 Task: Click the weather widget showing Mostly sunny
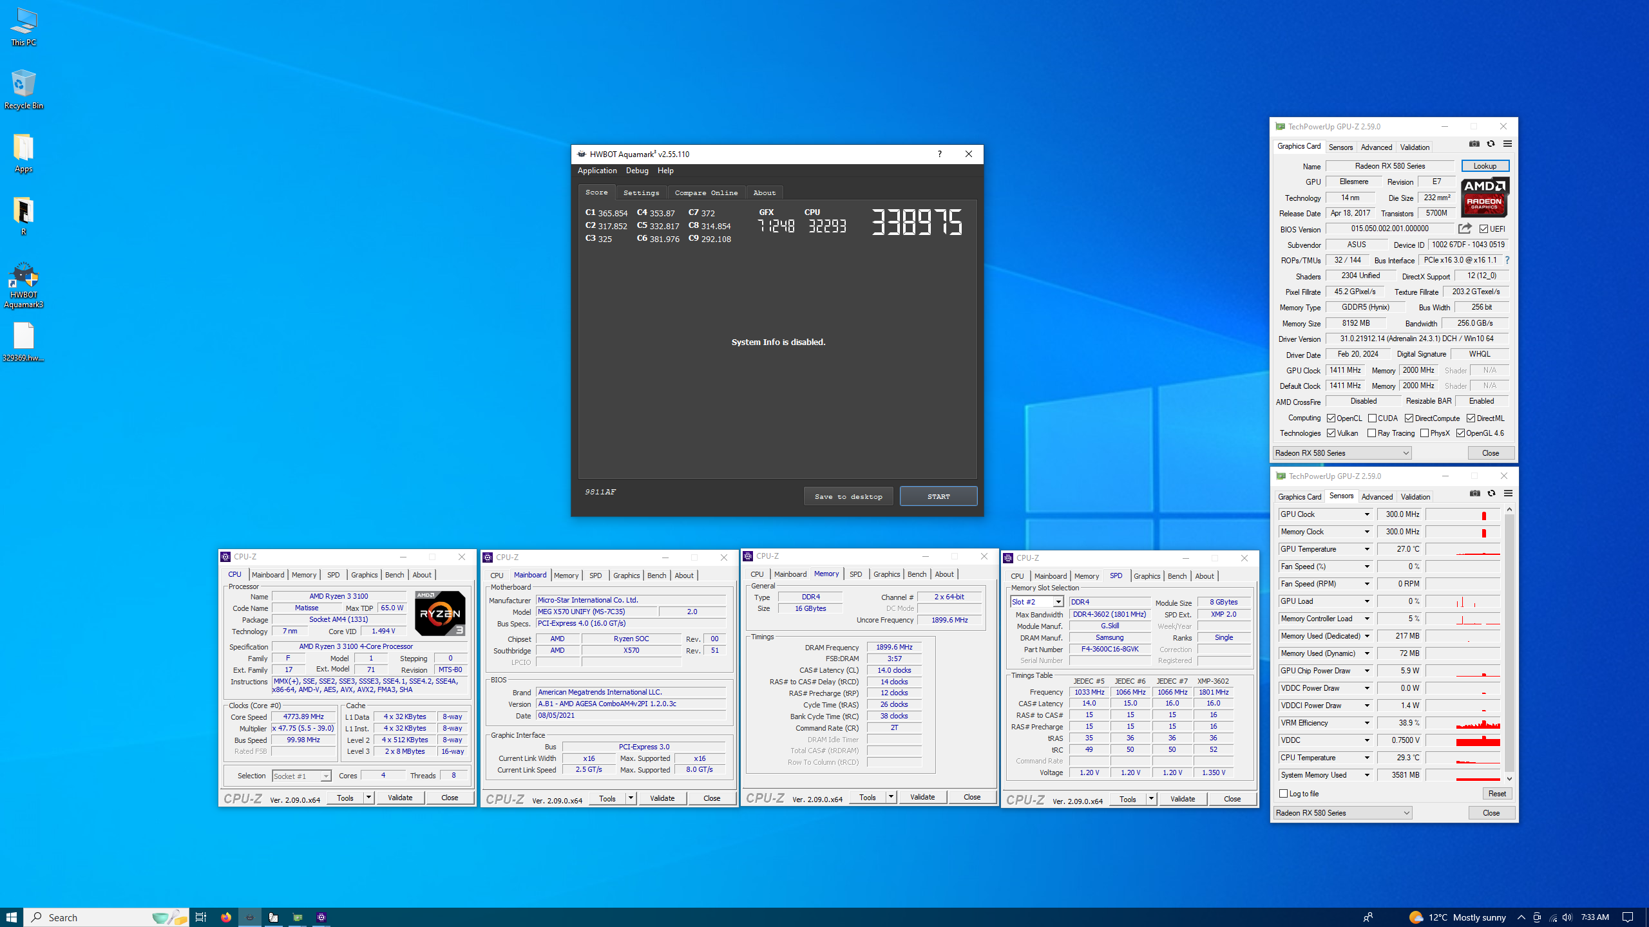coord(1457,917)
